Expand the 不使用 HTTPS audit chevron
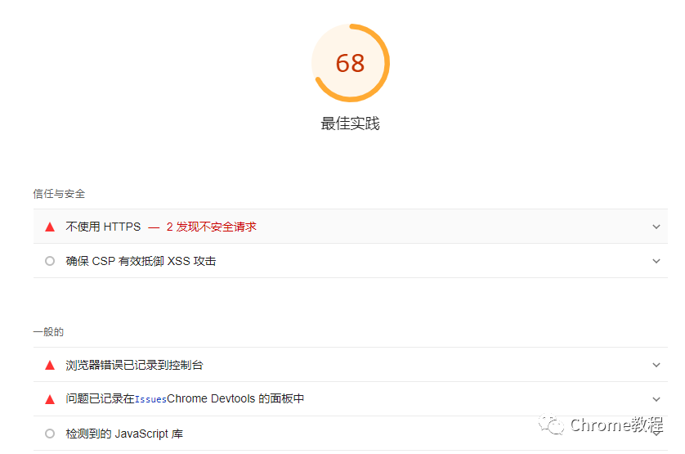Image resolution: width=685 pixels, height=454 pixels. pos(656,227)
